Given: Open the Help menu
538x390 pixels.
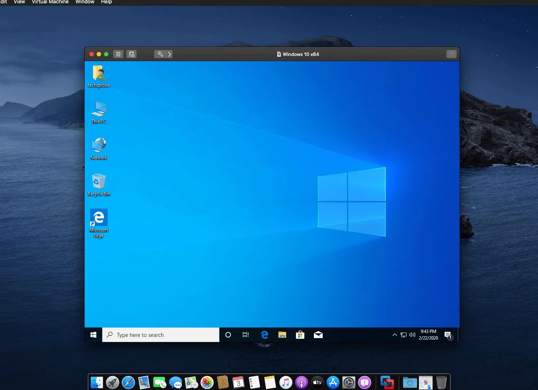Looking at the screenshot, I should click(107, 2).
